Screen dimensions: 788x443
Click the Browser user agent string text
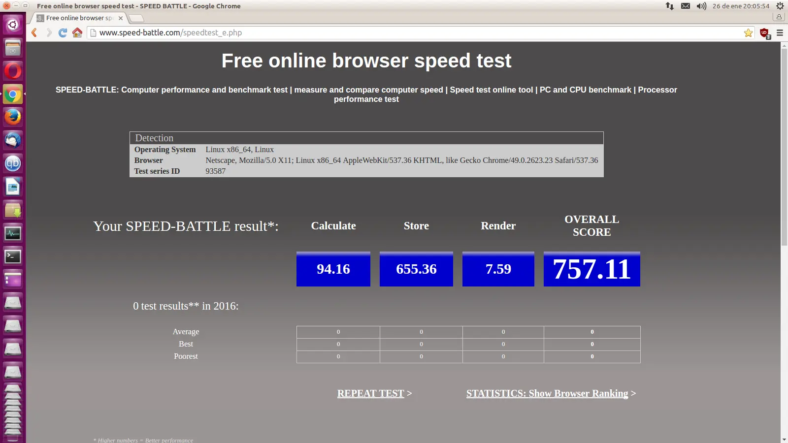click(x=402, y=160)
